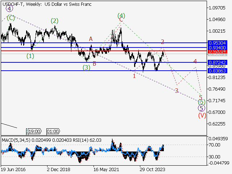This screenshot has width=232, height=174.
Task: Select the circled purple 5 wave label
Action: point(202,108)
